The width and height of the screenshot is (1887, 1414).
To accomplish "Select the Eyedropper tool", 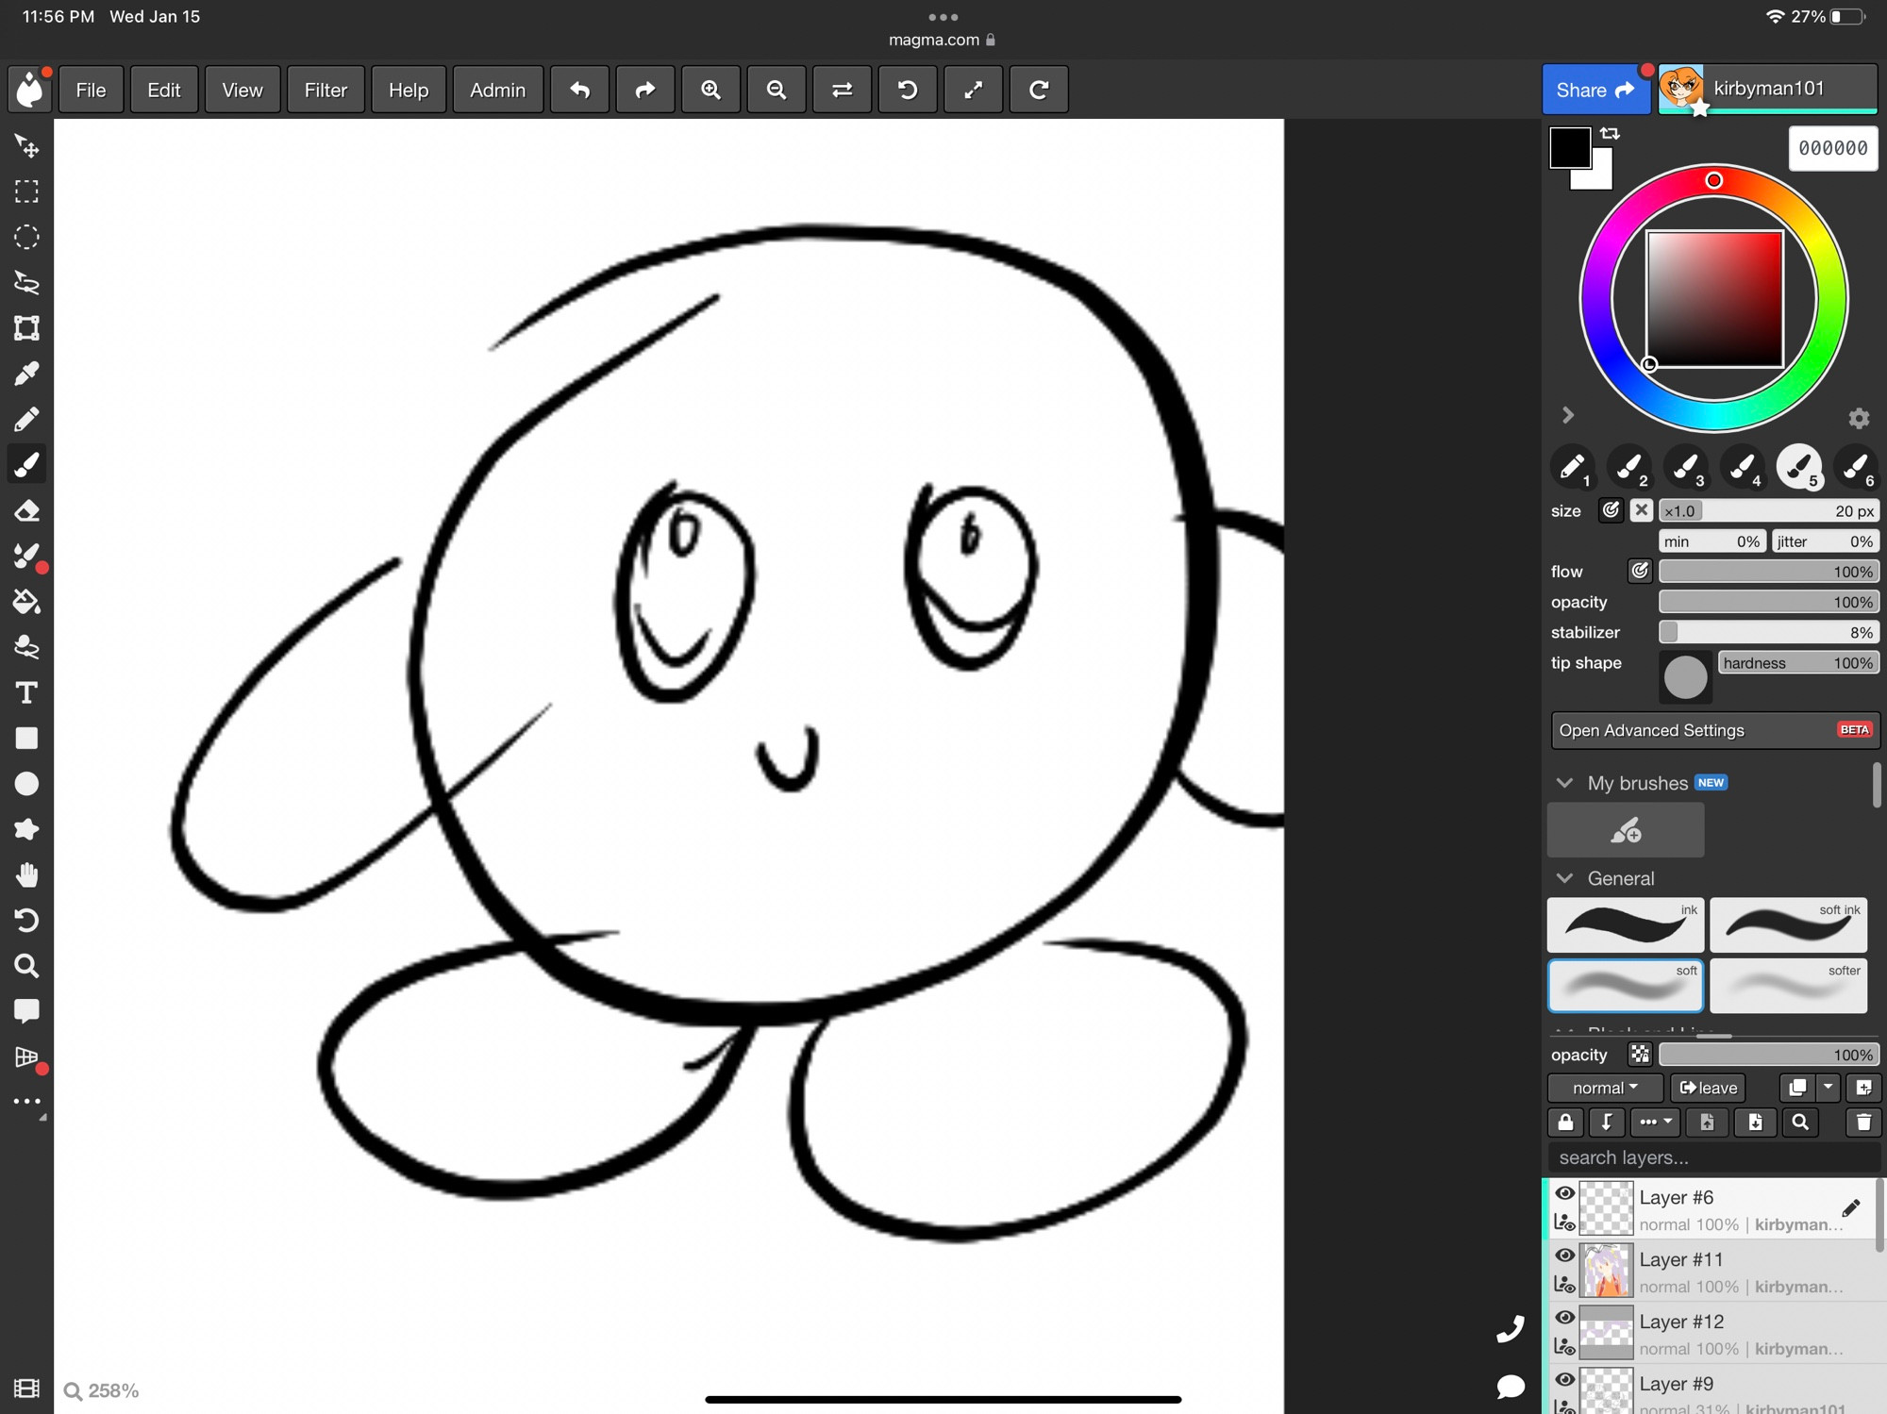I will pos(26,374).
